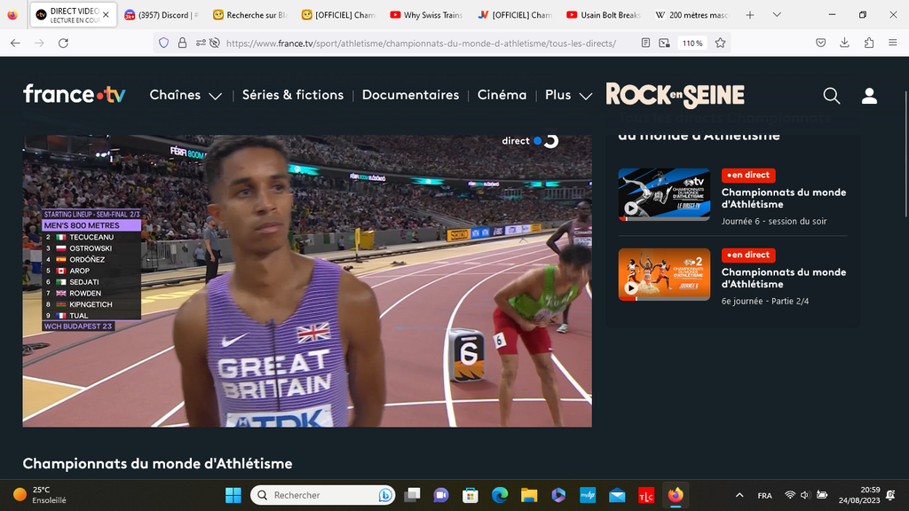Click the page vertical scrollbar
The image size is (909, 511).
905,153
